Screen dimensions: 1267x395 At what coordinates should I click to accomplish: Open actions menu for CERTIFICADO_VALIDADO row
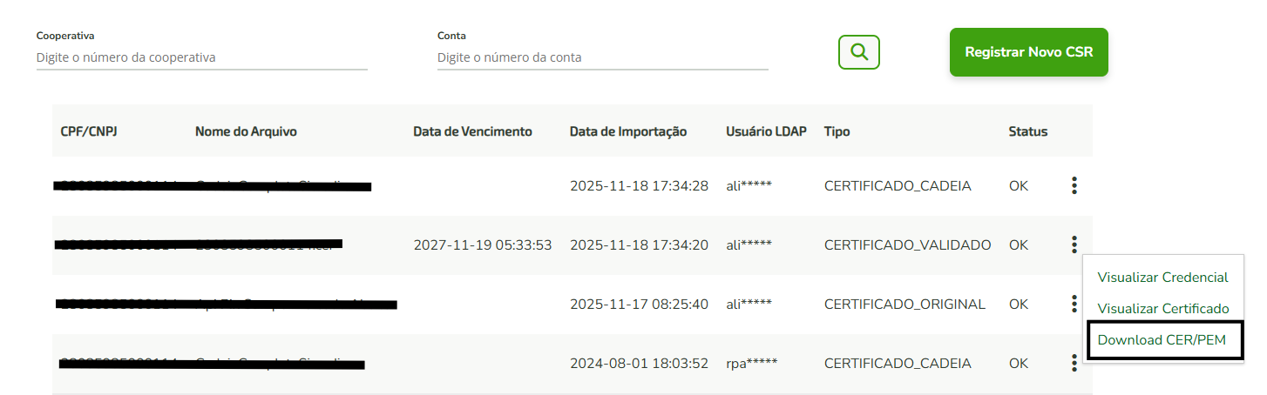(1074, 244)
